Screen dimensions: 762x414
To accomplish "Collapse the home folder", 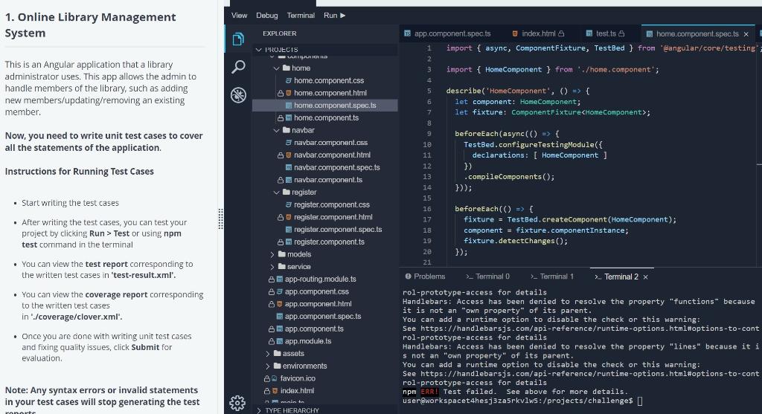I will tap(276, 68).
